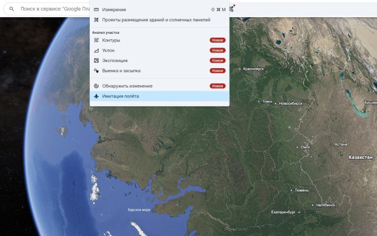Open Проекты размещения зданий и солнечных панелей
This screenshot has height=236, width=377.
(x=160, y=20)
